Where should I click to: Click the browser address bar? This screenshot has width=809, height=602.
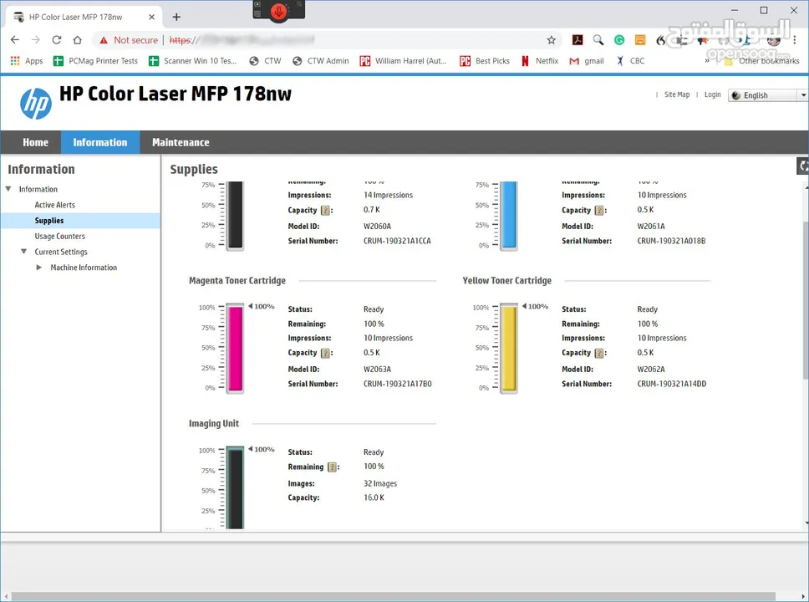(325, 40)
